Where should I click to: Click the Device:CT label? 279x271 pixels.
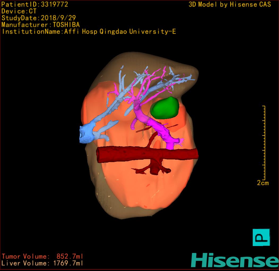19,11
